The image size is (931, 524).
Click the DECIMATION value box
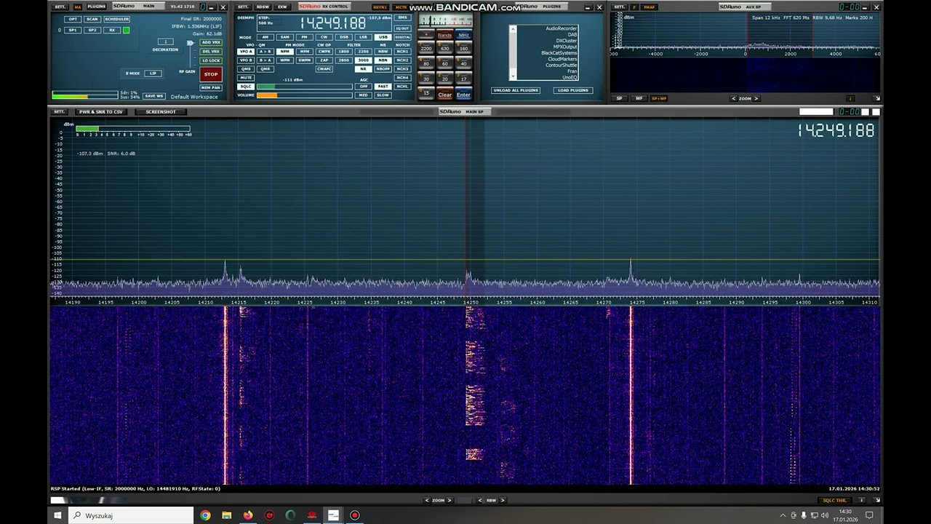[166, 41]
